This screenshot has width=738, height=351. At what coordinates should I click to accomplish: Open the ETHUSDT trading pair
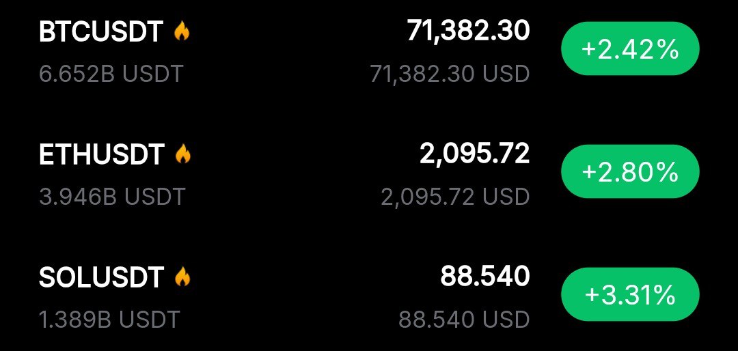(x=102, y=155)
